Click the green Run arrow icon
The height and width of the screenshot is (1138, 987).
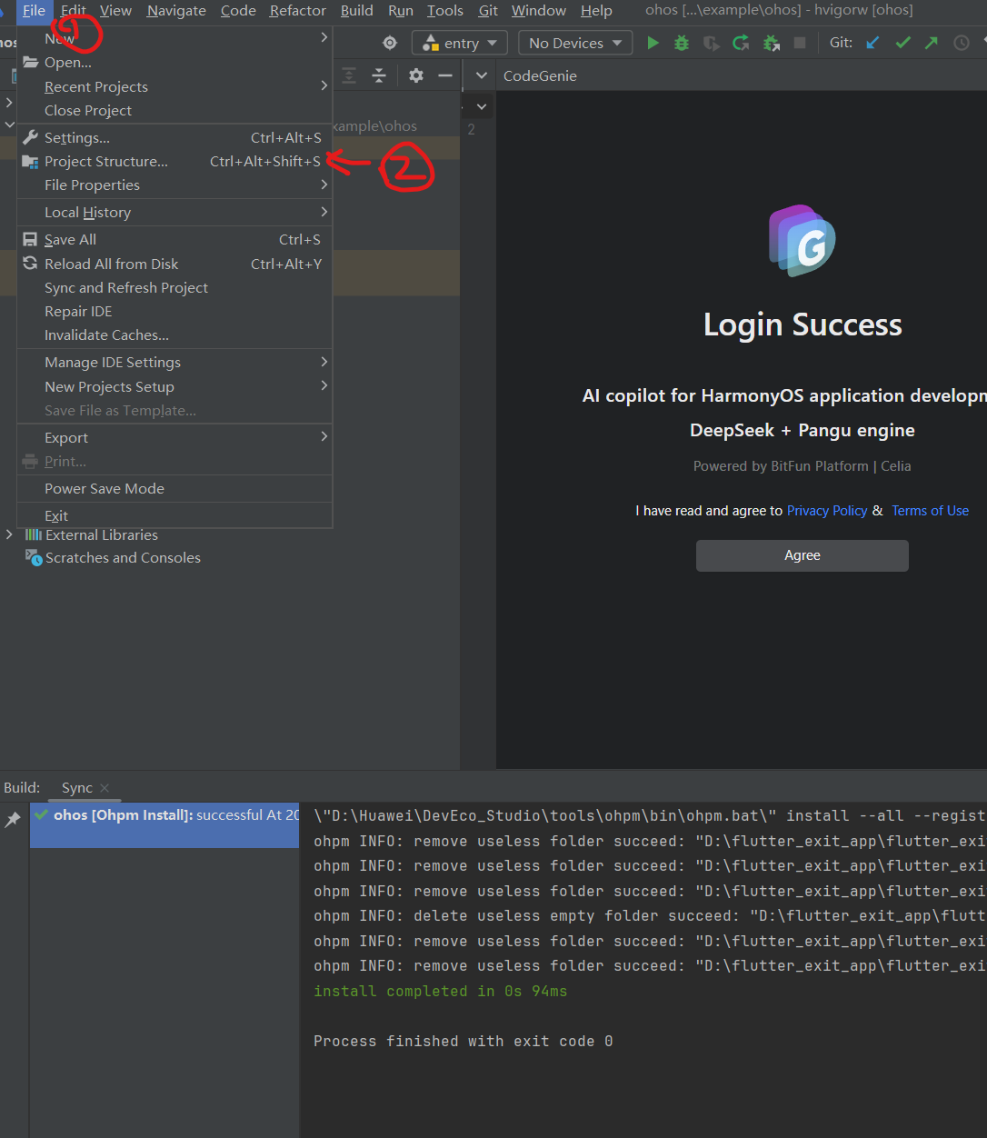(653, 43)
